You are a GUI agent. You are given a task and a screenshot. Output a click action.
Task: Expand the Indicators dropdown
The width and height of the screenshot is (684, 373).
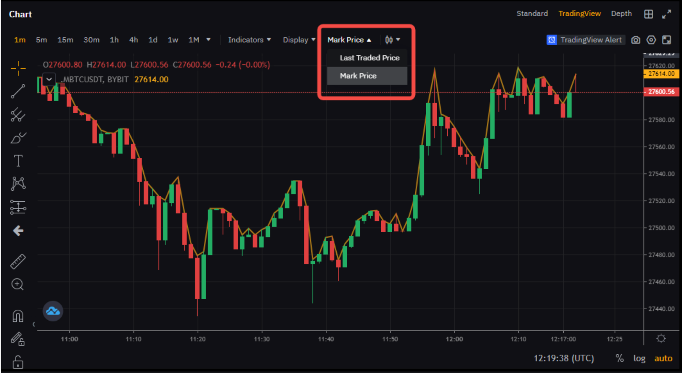point(249,40)
